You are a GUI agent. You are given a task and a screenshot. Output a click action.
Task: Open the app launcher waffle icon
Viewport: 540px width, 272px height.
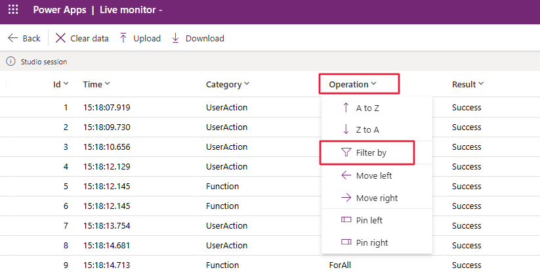pos(13,9)
